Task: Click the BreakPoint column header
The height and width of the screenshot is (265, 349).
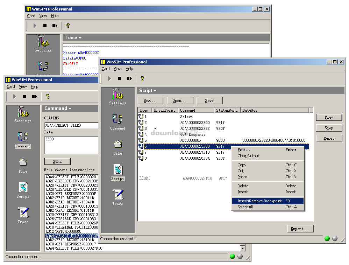Action: 165,110
